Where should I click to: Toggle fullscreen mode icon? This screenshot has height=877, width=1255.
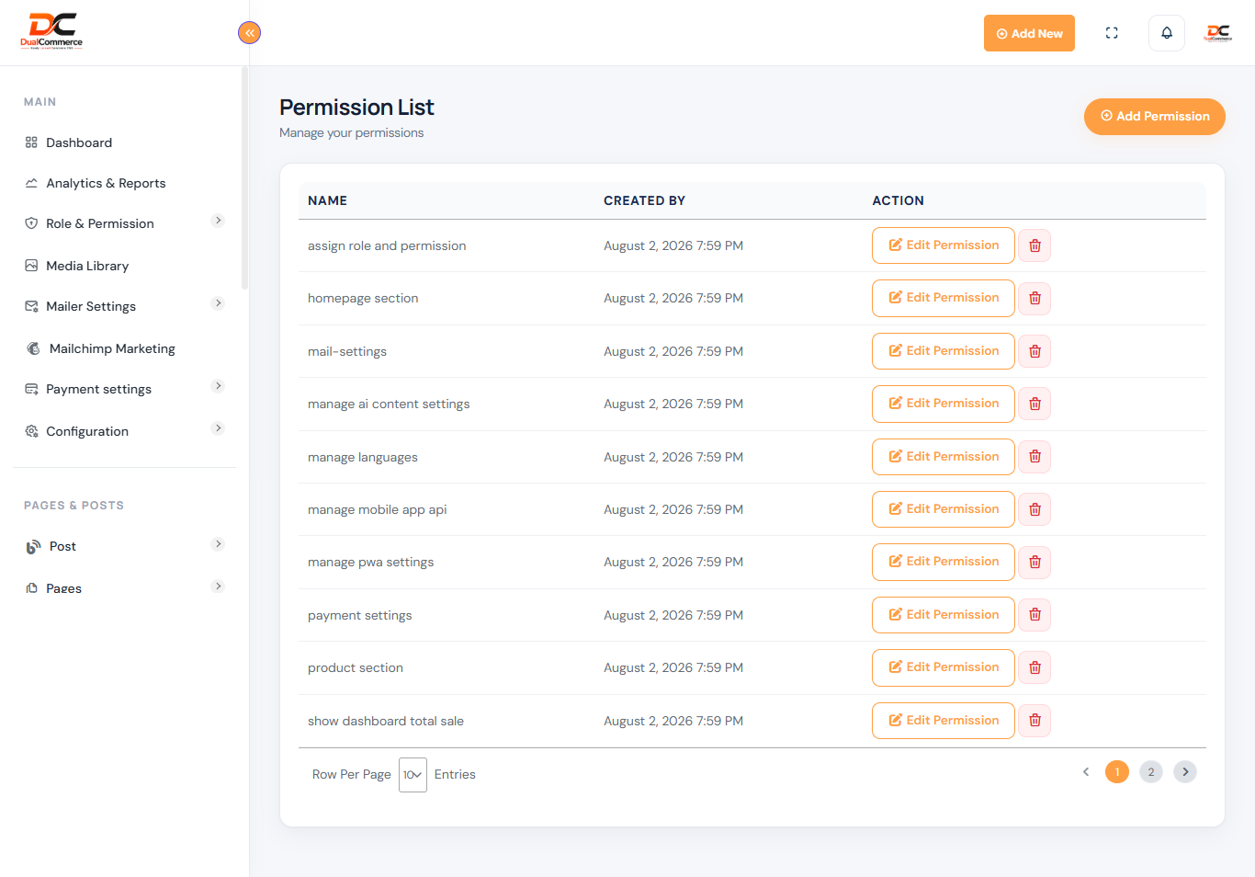[1112, 33]
